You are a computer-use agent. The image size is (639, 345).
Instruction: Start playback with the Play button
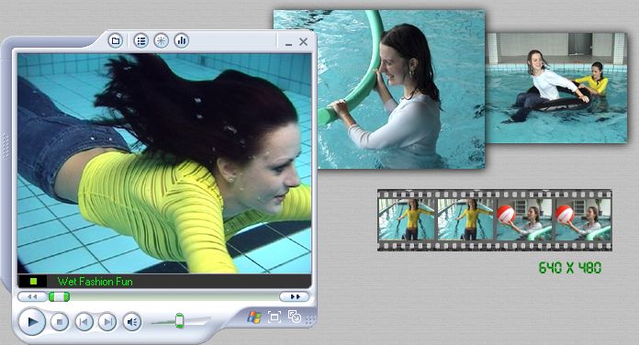tap(32, 322)
